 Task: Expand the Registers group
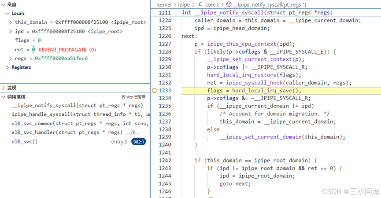tap(7, 67)
